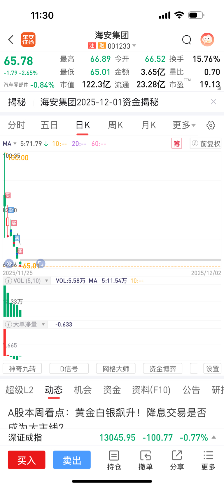This screenshot has height=487, width=224.
Task: Expand the stock code 001233 dropdown
Action: tap(134, 46)
